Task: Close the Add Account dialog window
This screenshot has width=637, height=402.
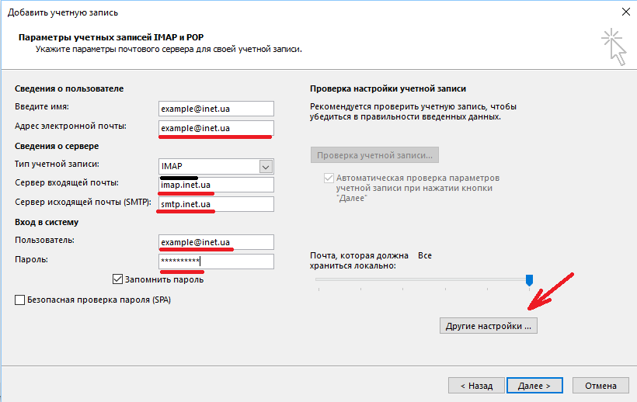Action: (625, 11)
